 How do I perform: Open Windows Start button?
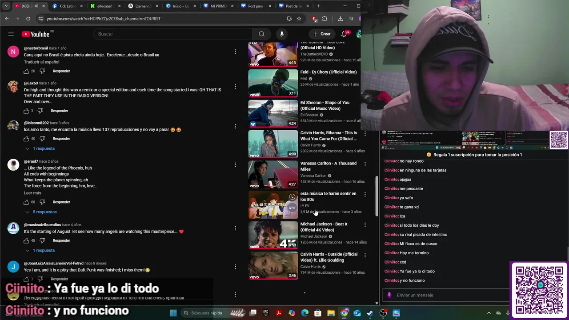coord(173,313)
